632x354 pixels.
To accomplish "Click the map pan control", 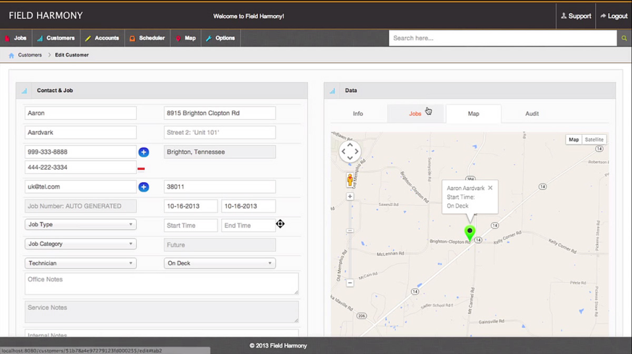I will (350, 151).
